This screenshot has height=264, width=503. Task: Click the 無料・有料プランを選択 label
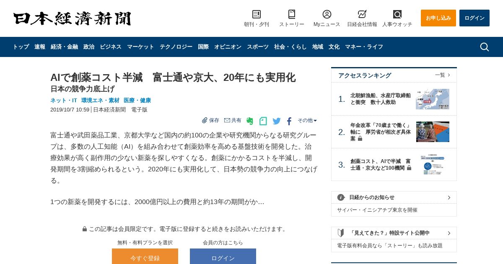pos(145,243)
